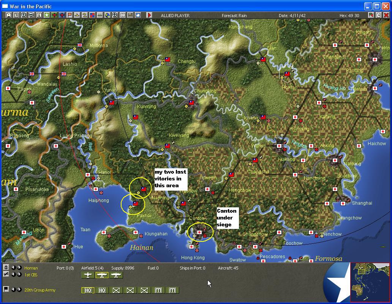Select the Chinese flag at Chungking
The image size is (392, 304).
pos(191,102)
